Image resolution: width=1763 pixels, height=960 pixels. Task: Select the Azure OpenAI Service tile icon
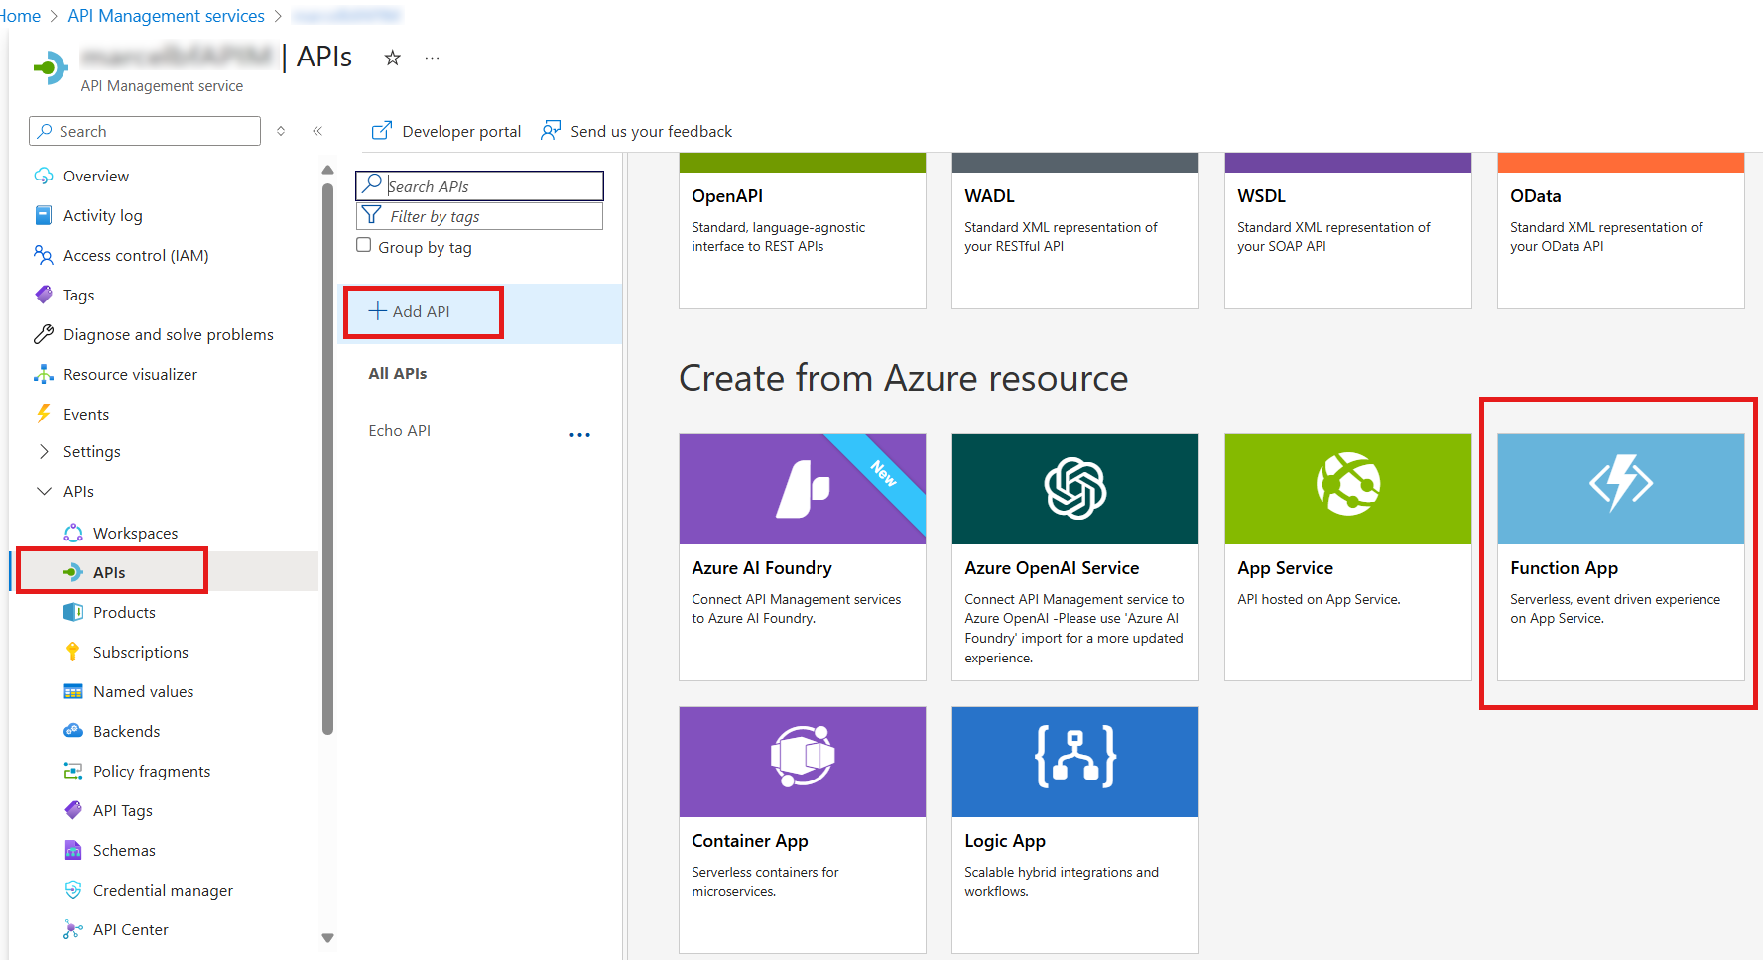(1074, 488)
